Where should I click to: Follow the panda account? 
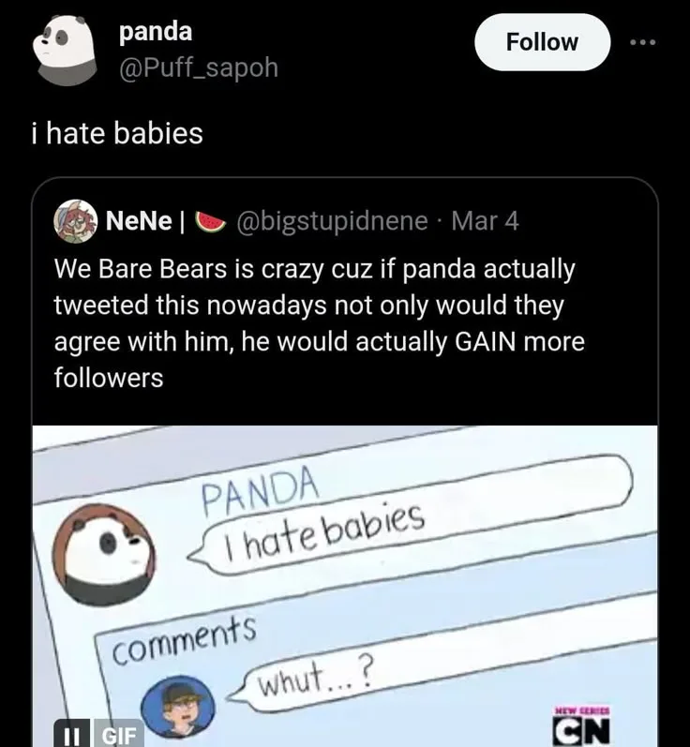point(542,42)
